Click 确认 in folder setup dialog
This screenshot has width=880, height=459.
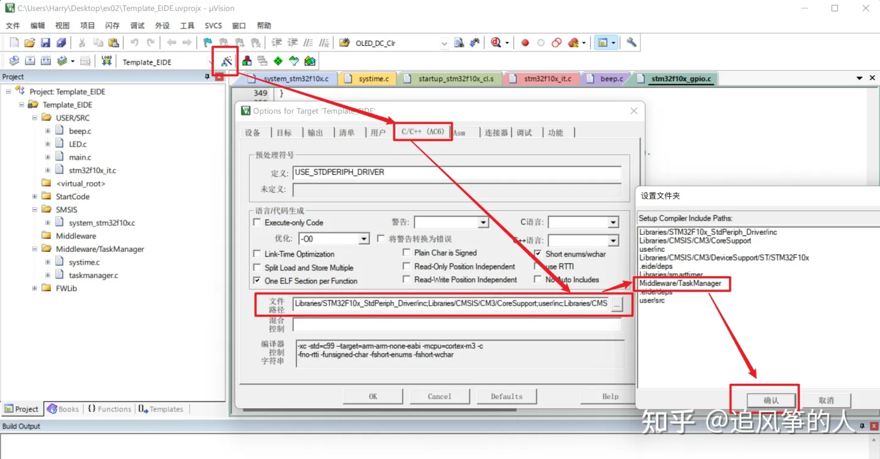[x=771, y=400]
